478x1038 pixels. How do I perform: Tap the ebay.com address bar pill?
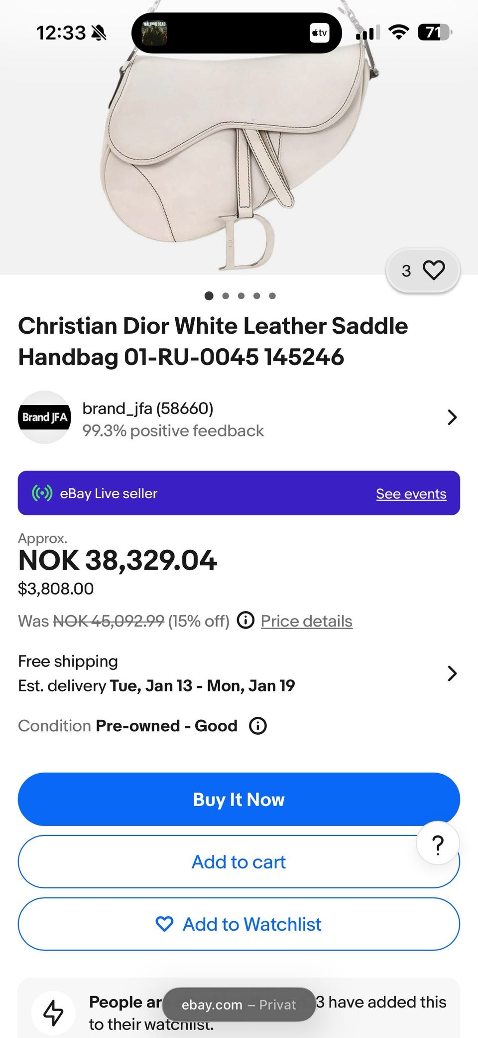(239, 1005)
